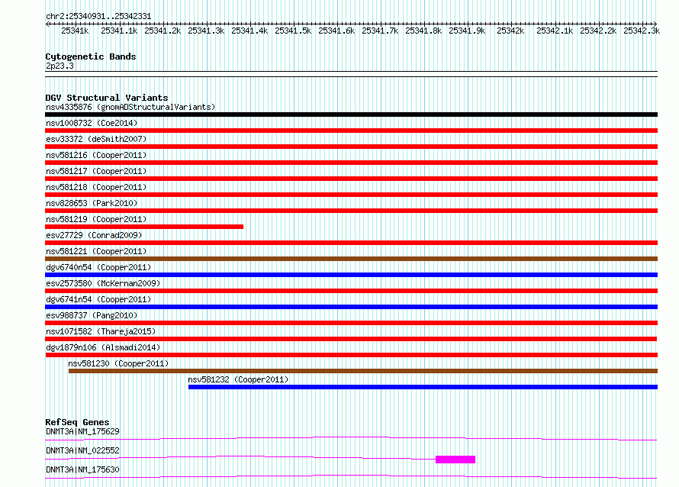Click the brown bar under nsv581230
Screen dimensions: 679x487
click(x=363, y=371)
